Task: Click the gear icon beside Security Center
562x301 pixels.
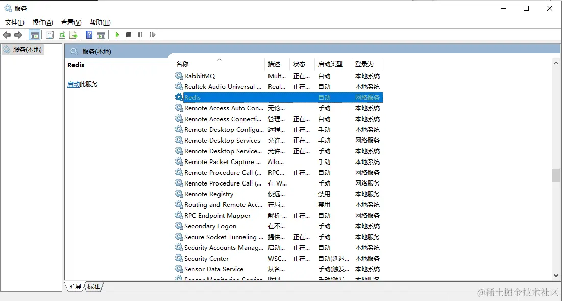Action: click(179, 258)
